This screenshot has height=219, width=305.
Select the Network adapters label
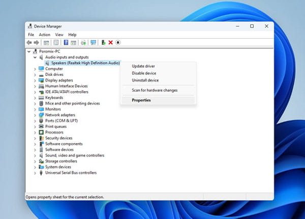pos(60,115)
